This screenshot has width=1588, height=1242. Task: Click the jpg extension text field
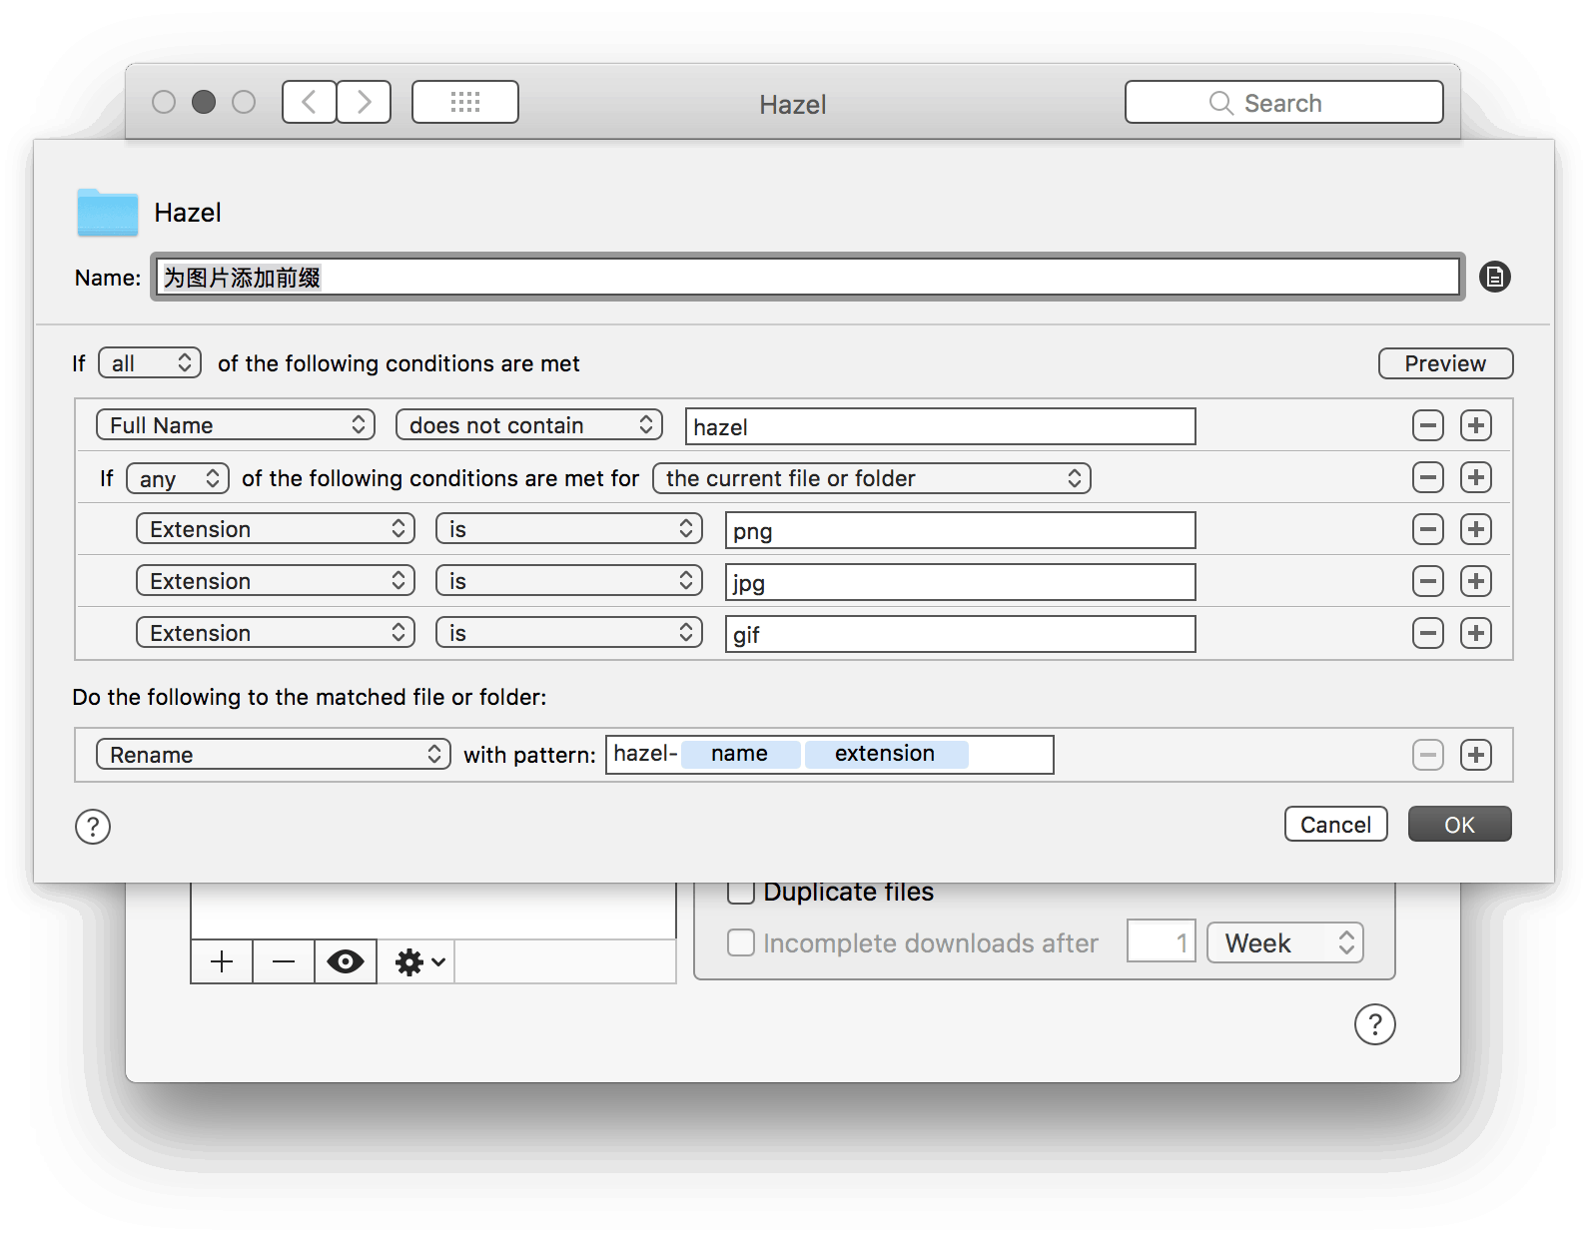[x=960, y=582]
